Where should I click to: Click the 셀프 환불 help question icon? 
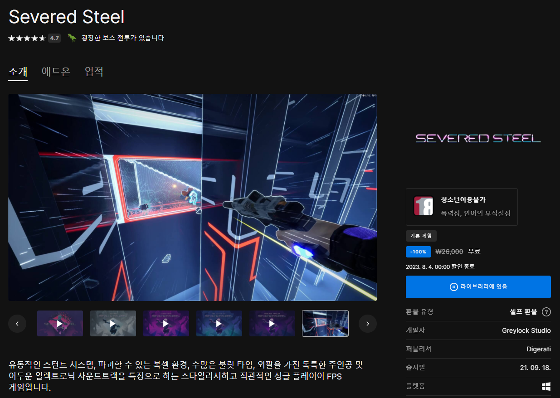pos(546,312)
